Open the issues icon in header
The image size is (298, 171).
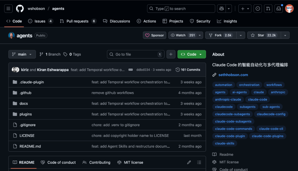(258, 9)
